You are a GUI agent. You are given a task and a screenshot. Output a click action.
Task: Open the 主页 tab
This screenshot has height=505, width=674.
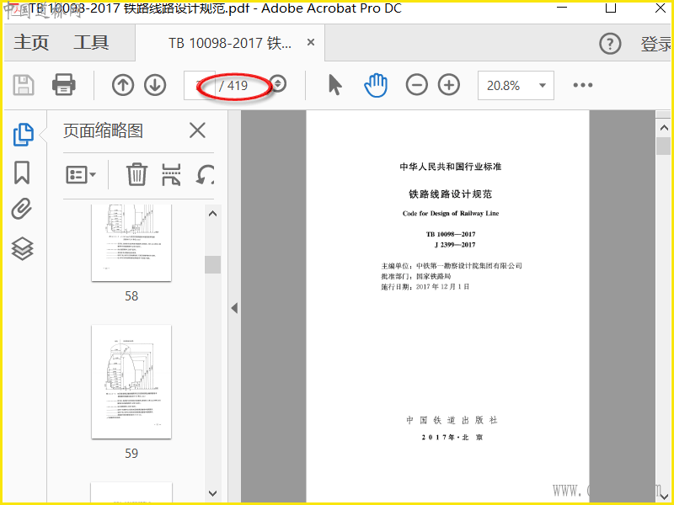tap(31, 43)
